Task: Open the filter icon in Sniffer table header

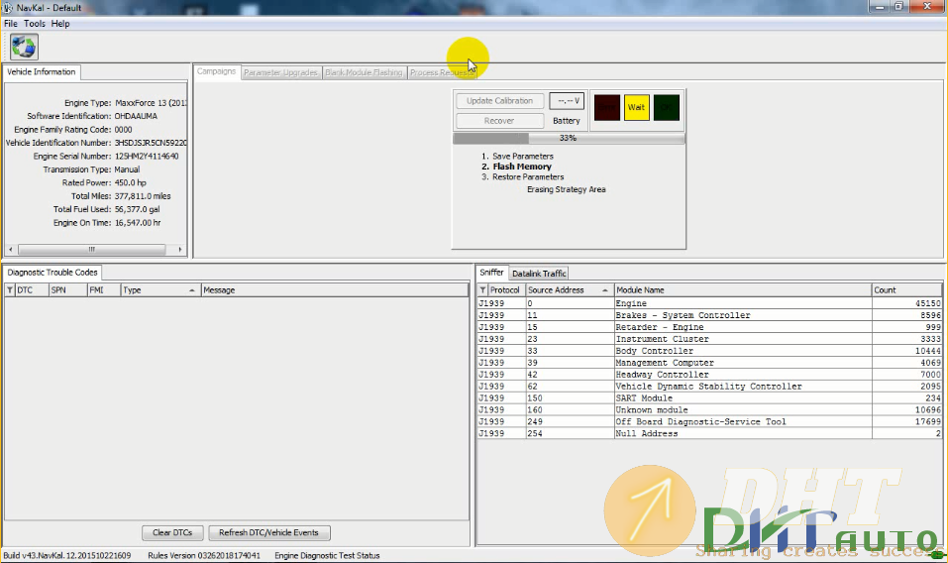Action: point(482,290)
